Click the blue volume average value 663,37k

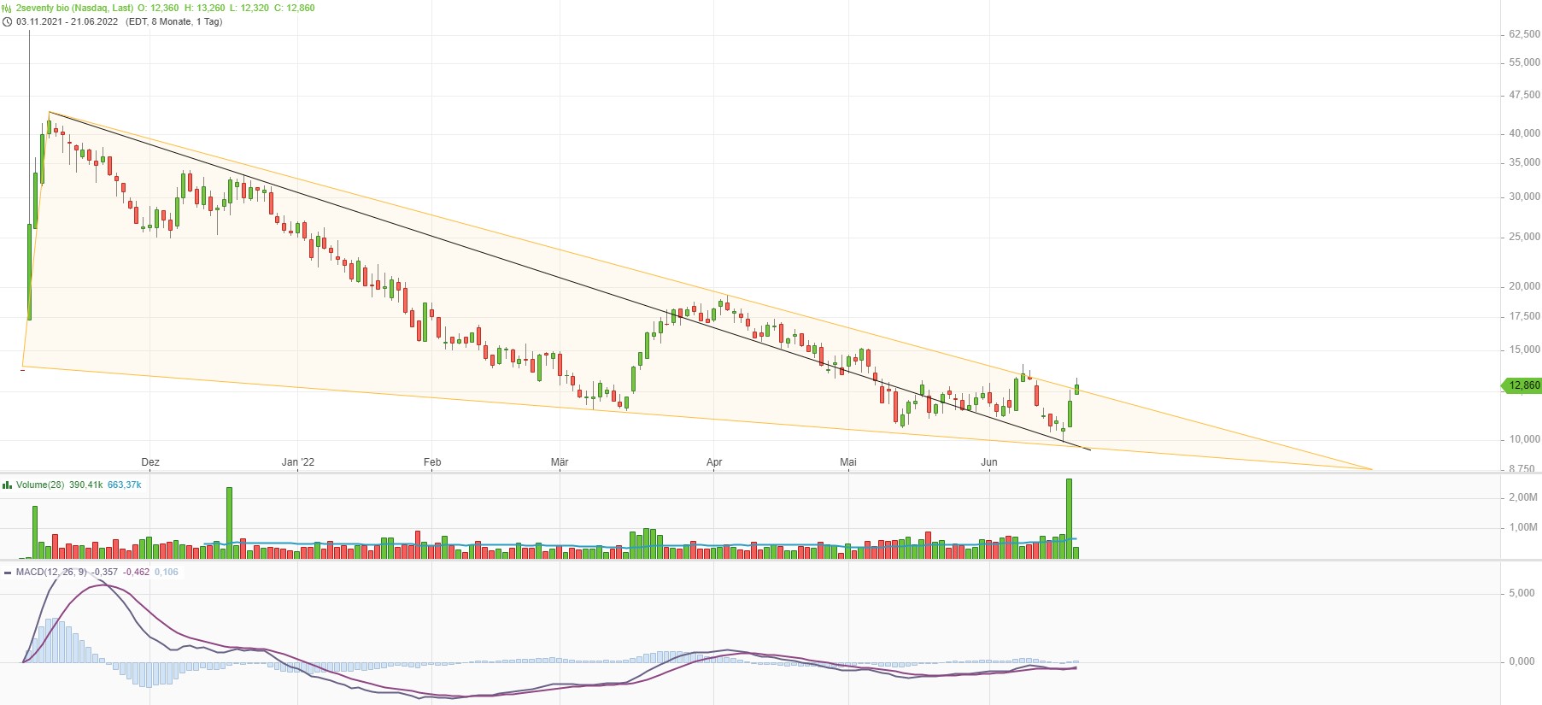[125, 485]
